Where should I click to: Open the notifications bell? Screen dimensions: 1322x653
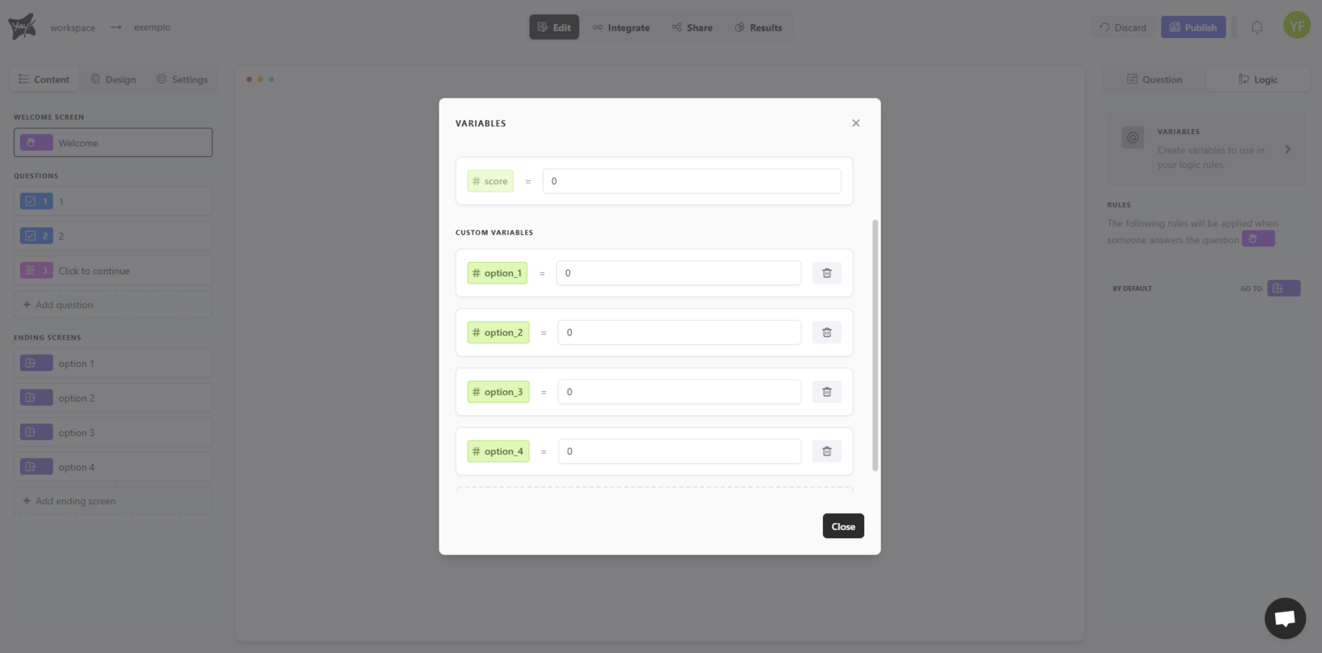click(x=1256, y=27)
